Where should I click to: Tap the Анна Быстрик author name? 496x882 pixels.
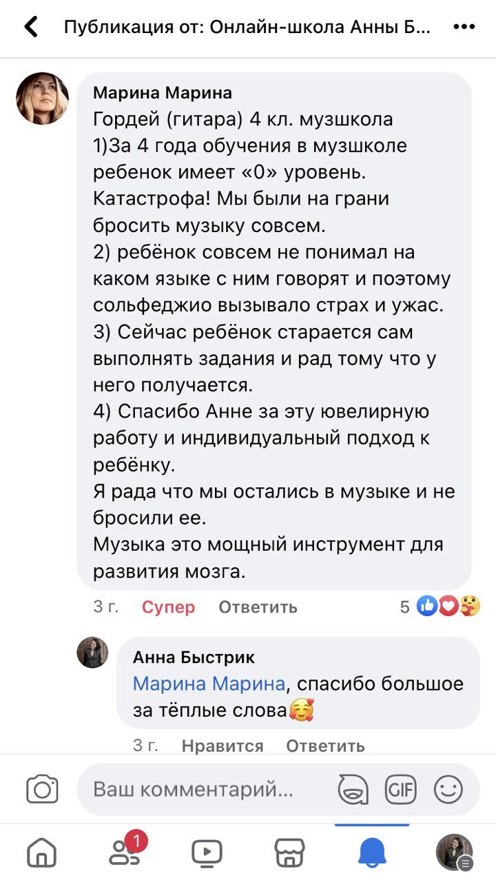(194, 657)
